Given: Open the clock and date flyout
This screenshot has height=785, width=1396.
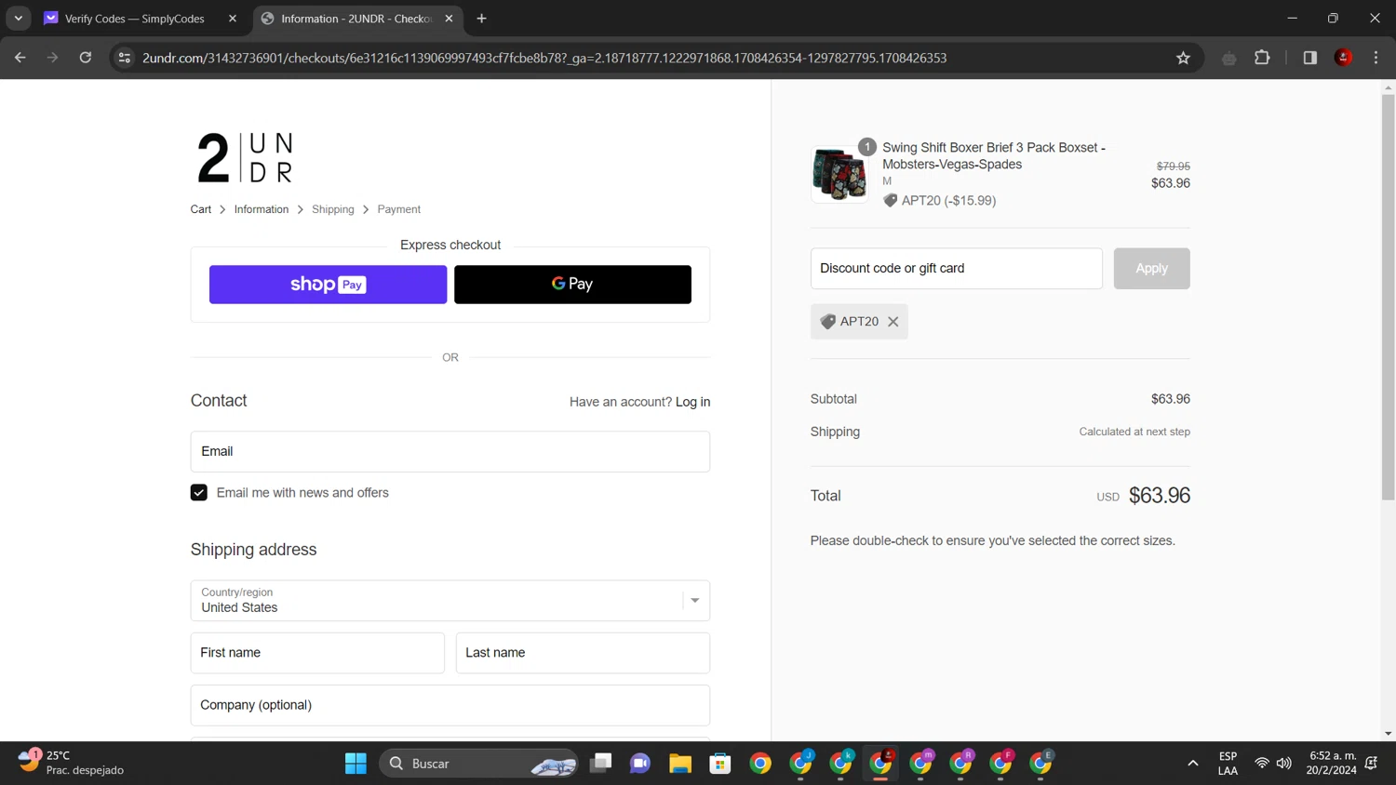Looking at the screenshot, I should coord(1332,764).
